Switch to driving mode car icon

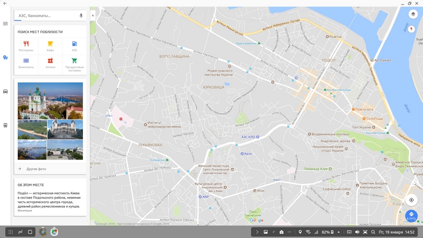pos(5,91)
